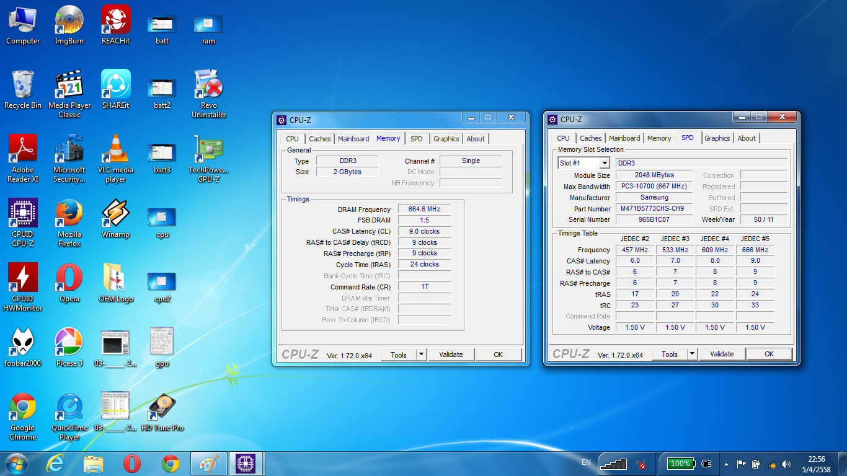Switch to Graphics tab in SPD window
The height and width of the screenshot is (476, 847).
tap(717, 138)
